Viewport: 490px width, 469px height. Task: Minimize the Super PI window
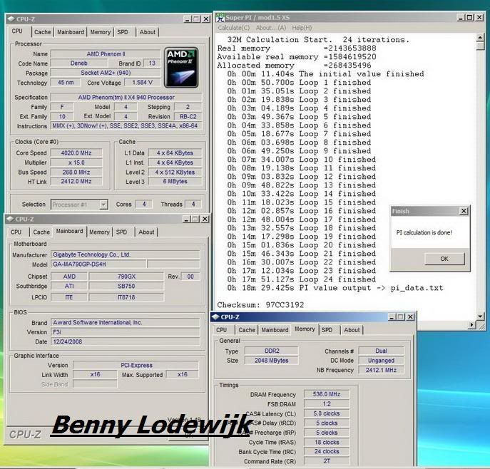[x=461, y=18]
